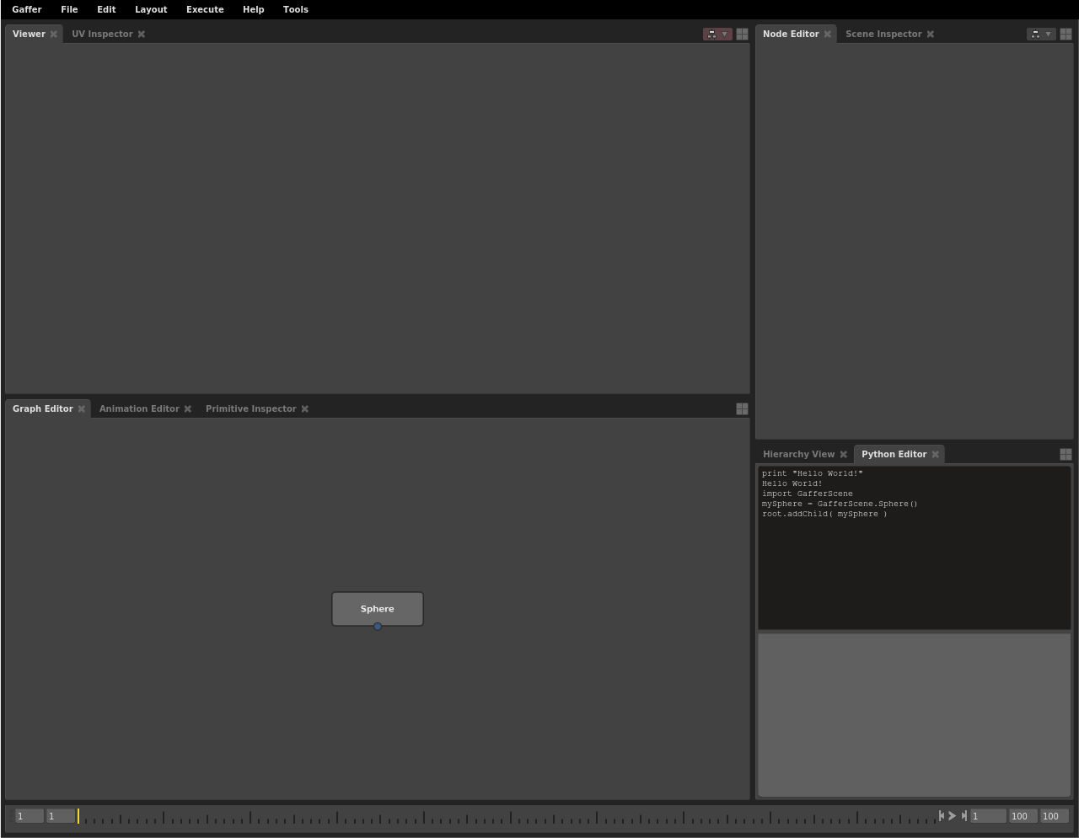Switch to the Hierarchy View tab
Screen dimensions: 1079x838
798,455
